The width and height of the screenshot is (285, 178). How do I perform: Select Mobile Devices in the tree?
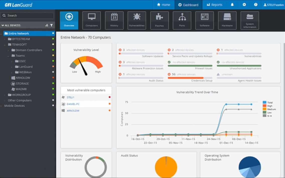tap(14, 106)
